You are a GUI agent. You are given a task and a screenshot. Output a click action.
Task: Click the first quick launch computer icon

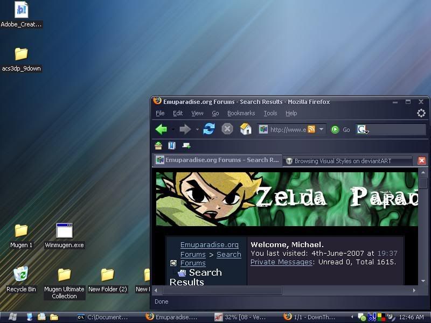click(x=30, y=317)
